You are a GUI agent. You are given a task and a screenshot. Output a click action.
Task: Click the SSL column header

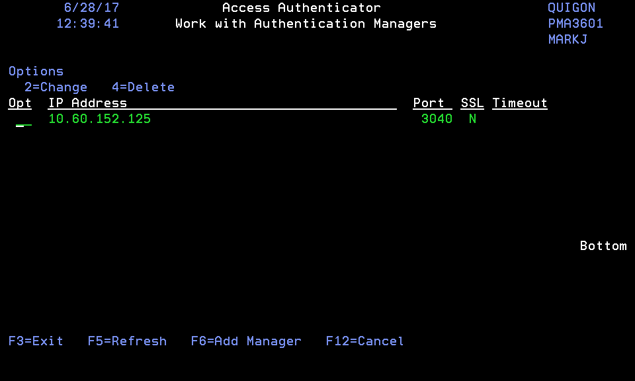pyautogui.click(x=472, y=103)
